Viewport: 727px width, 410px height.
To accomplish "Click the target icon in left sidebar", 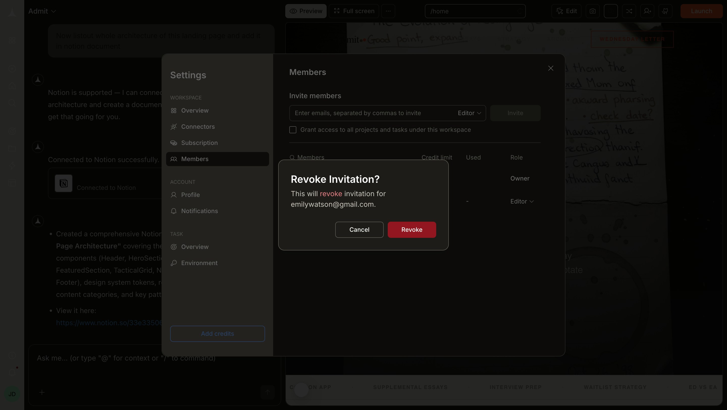I will coord(12,131).
